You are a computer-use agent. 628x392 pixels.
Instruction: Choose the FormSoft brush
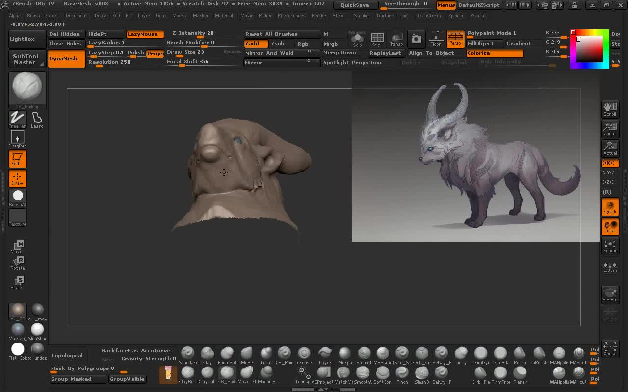coord(227,355)
